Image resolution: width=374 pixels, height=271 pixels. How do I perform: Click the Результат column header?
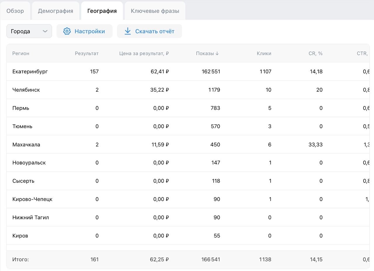[87, 53]
